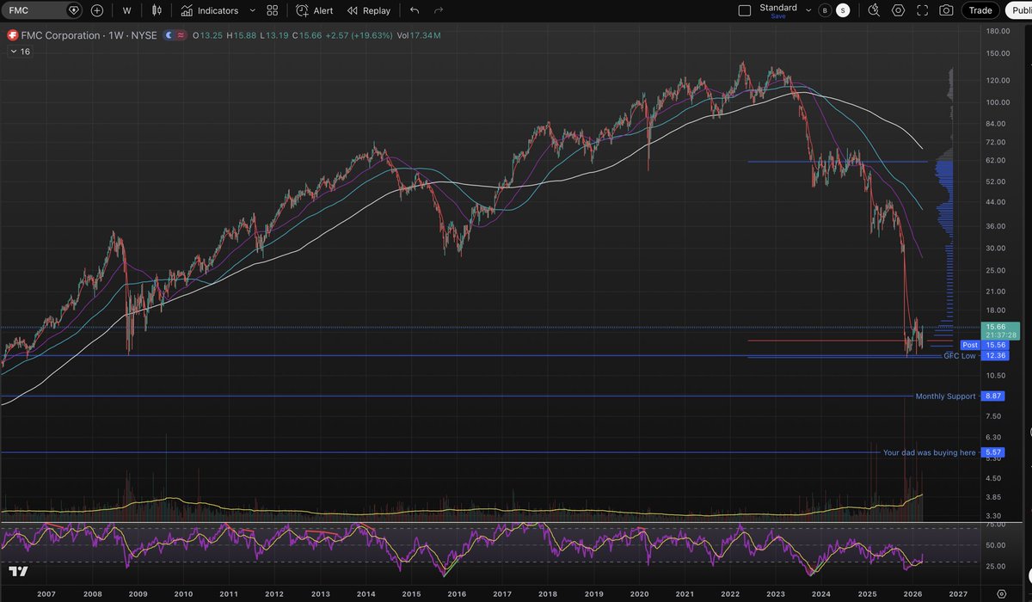Viewport: 1032px width, 602px height.
Task: Click the 180.00 price scale label
Action: point(998,31)
